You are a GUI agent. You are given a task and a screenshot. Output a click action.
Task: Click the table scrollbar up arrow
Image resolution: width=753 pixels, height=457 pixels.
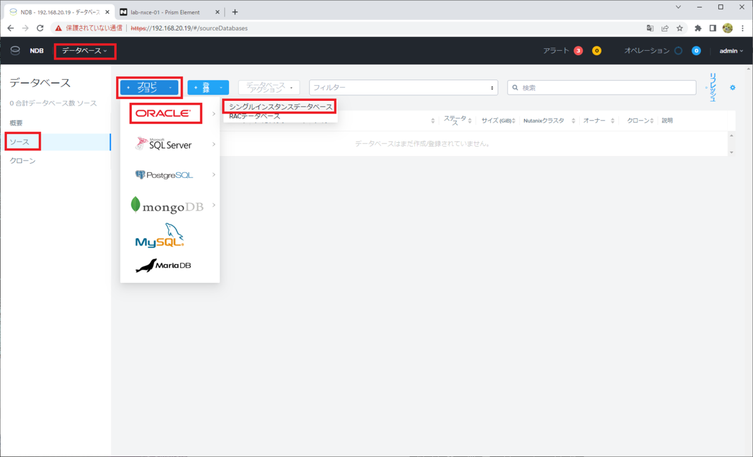731,135
